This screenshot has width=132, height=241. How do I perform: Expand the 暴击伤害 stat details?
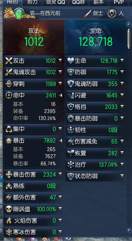pos(60,174)
